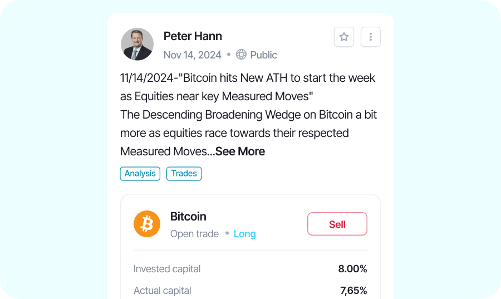
Task: Click the Open trade status text
Action: coord(194,234)
